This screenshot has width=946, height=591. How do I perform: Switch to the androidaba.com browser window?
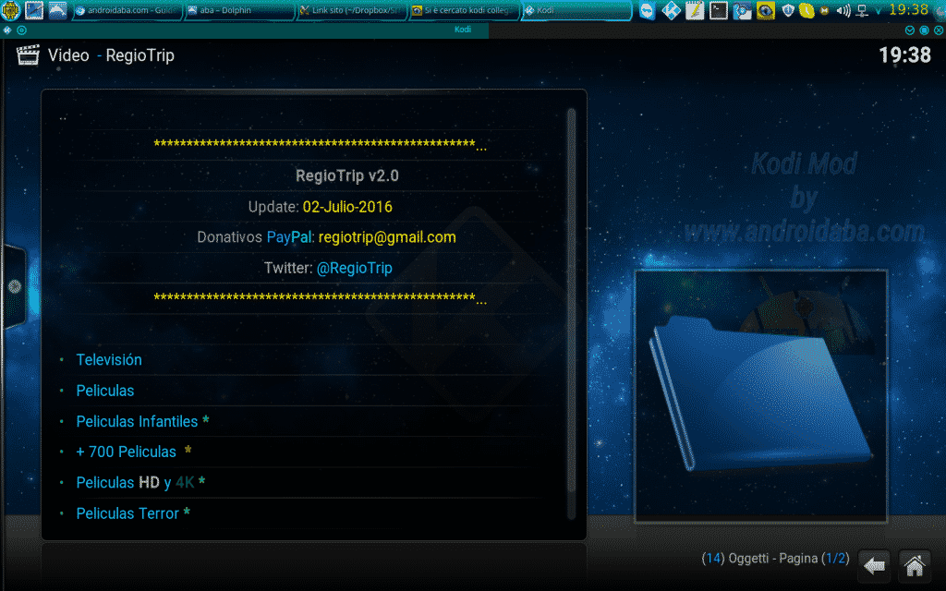click(127, 10)
